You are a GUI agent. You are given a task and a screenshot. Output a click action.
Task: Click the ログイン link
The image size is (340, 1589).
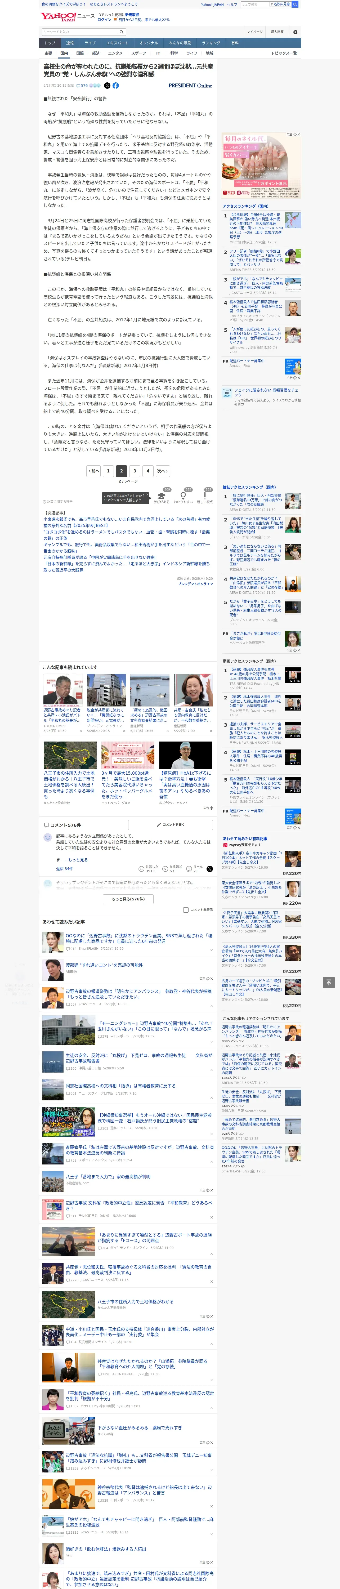tap(104, 20)
